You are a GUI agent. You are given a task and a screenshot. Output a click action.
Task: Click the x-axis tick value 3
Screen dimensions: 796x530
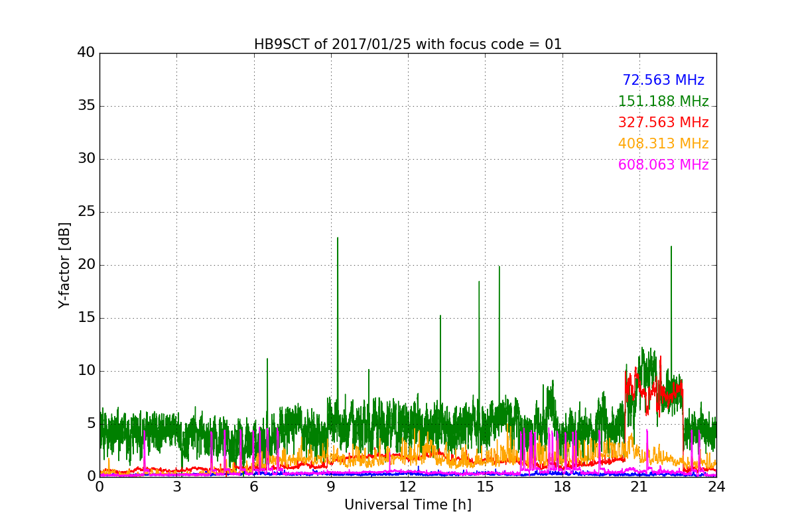pyautogui.click(x=176, y=486)
